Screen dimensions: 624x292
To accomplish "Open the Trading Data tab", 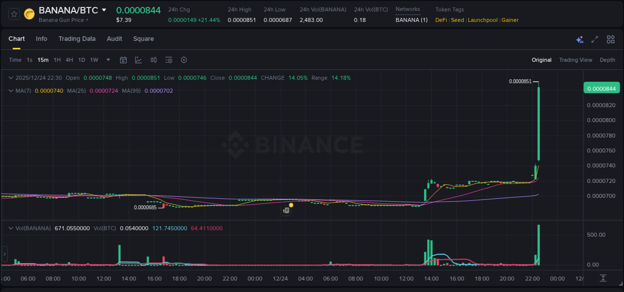I will tap(77, 39).
